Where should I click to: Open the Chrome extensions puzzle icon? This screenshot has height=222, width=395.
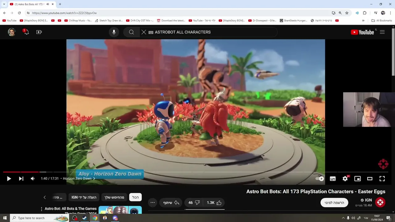364,13
